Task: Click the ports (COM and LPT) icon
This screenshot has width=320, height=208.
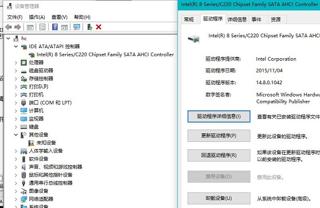Action: coord(23,103)
